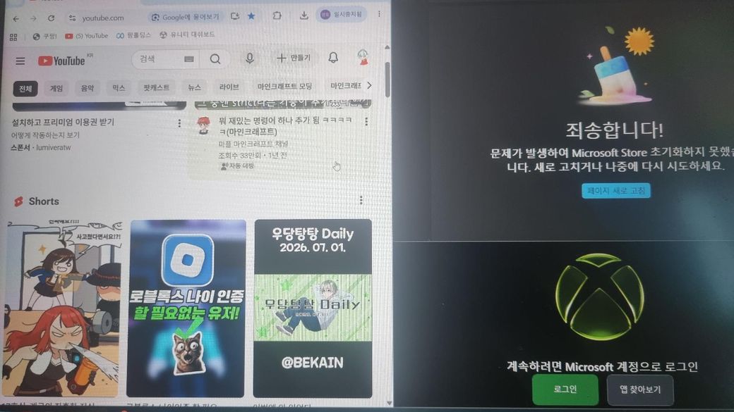Open 마플 마인크래프트 채널 channel link
This screenshot has width=734, height=412.
tap(253, 144)
